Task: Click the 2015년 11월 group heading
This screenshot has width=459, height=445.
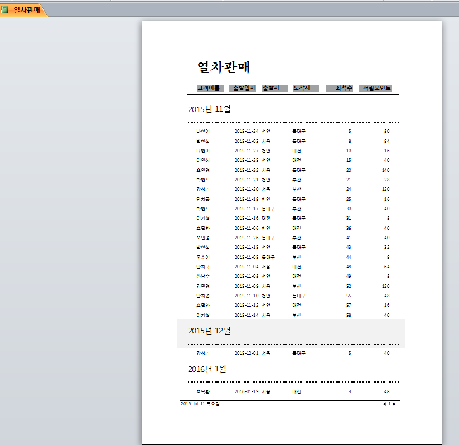Action: pos(209,109)
